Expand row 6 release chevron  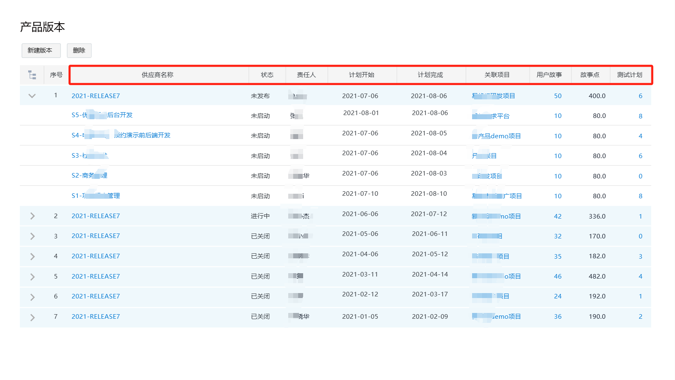[x=32, y=297]
